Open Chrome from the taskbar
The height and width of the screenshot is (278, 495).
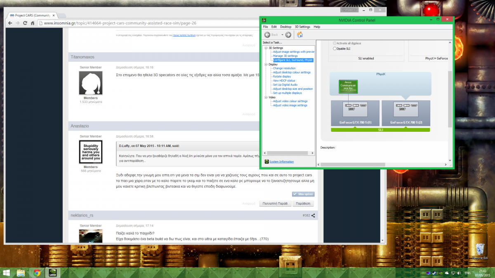tap(37, 272)
